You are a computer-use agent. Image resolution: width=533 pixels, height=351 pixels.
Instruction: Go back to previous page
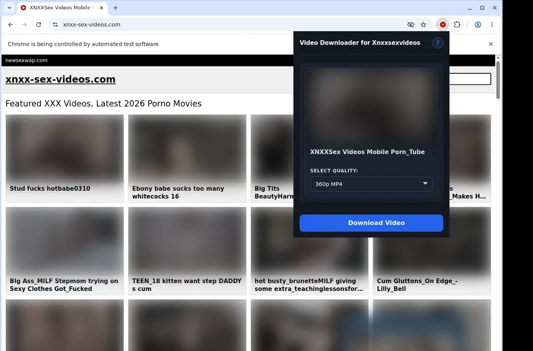click(x=11, y=25)
